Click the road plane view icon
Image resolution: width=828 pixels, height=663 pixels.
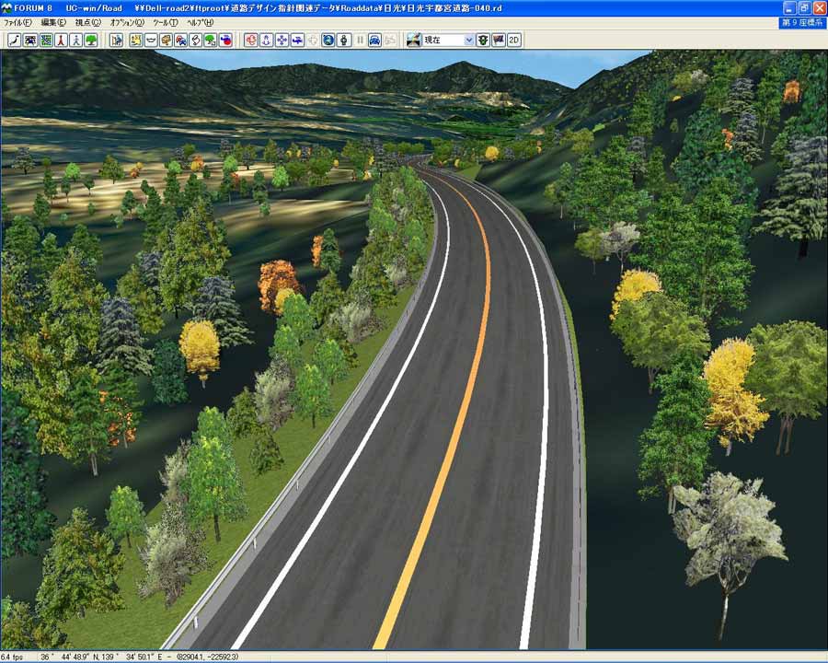click(30, 41)
